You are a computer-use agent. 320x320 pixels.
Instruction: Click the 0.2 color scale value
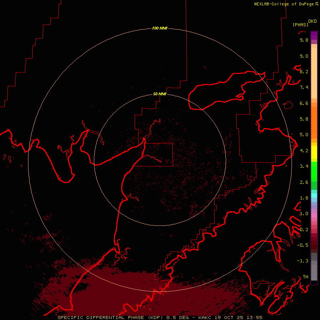click(304, 230)
